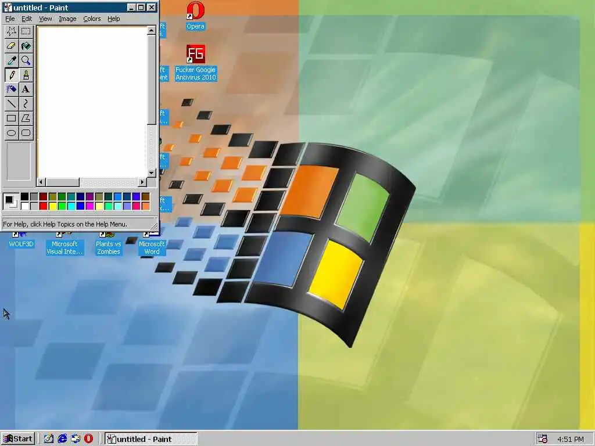Screen dimensions: 595x446
Task: Pick the dark gray color swatch
Action: tap(34, 196)
